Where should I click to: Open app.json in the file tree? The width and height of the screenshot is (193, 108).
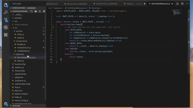pos(18,91)
